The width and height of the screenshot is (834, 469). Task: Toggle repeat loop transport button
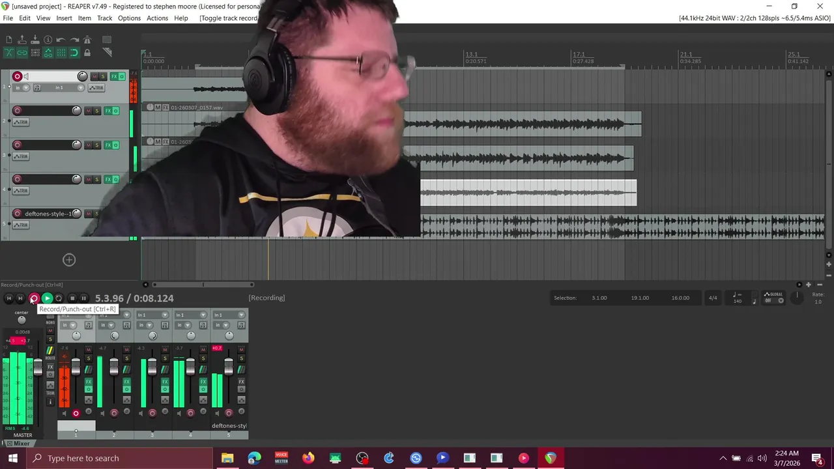pos(59,298)
